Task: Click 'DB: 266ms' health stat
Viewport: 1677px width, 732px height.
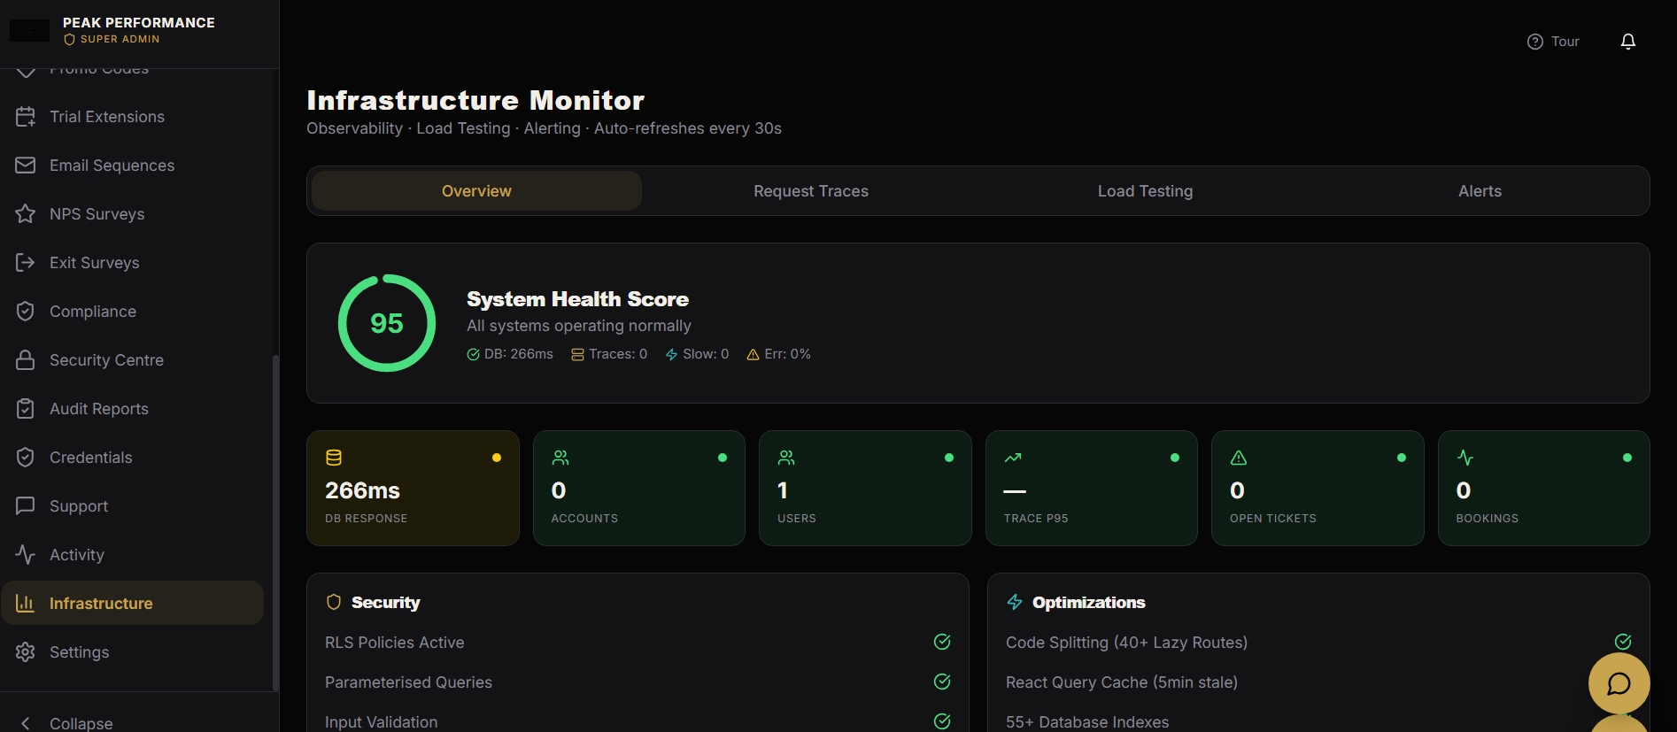Action: pos(510,354)
